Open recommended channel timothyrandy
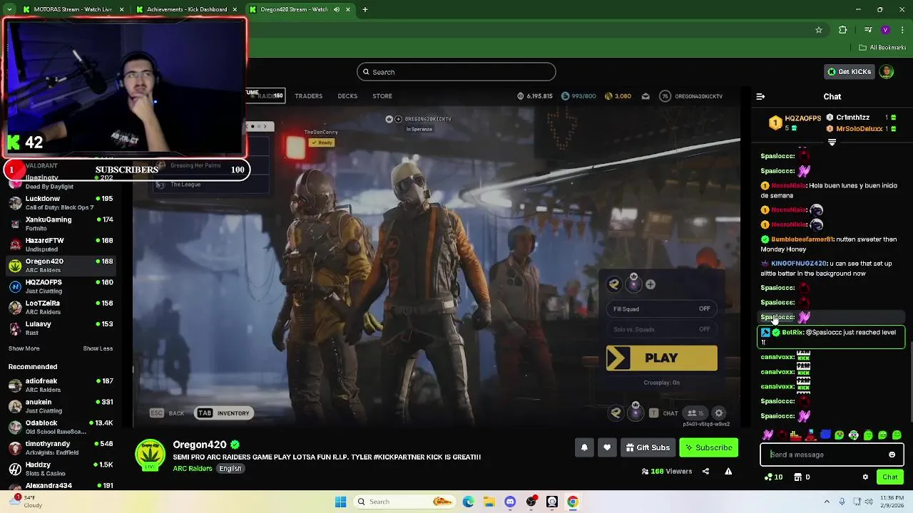The width and height of the screenshot is (913, 513). 61,448
